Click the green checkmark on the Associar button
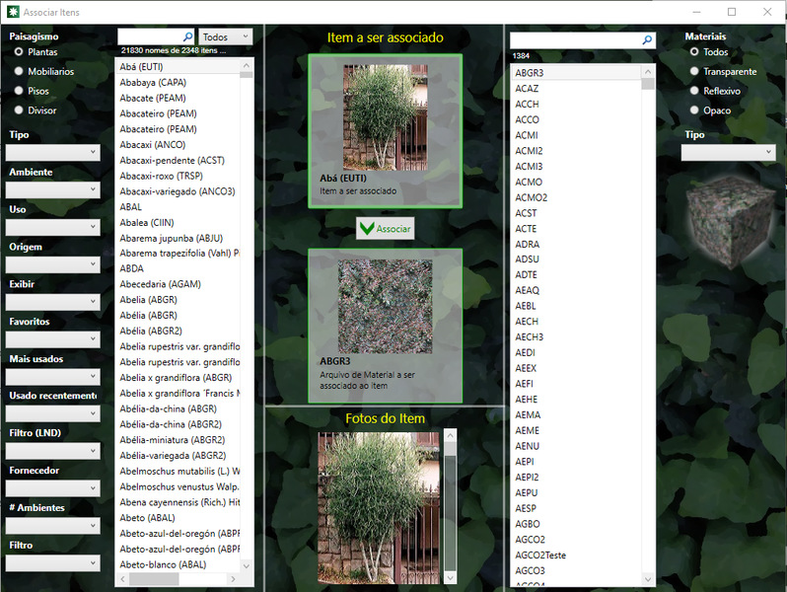The height and width of the screenshot is (592, 787). point(367,228)
